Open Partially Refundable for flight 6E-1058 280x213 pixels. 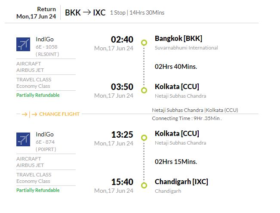(38, 95)
